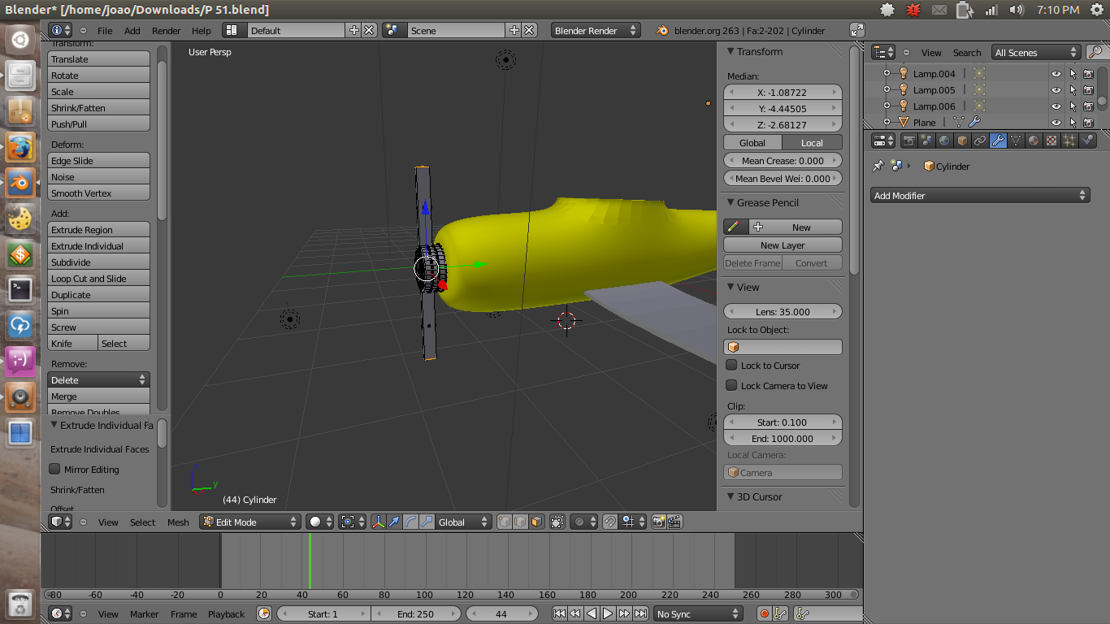The width and height of the screenshot is (1110, 624).
Task: Activate proportional editing falloff icon
Action: point(579,522)
